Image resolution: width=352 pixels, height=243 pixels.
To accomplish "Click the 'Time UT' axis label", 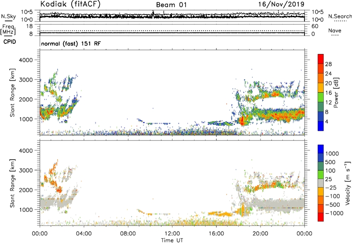I will click(172, 240).
